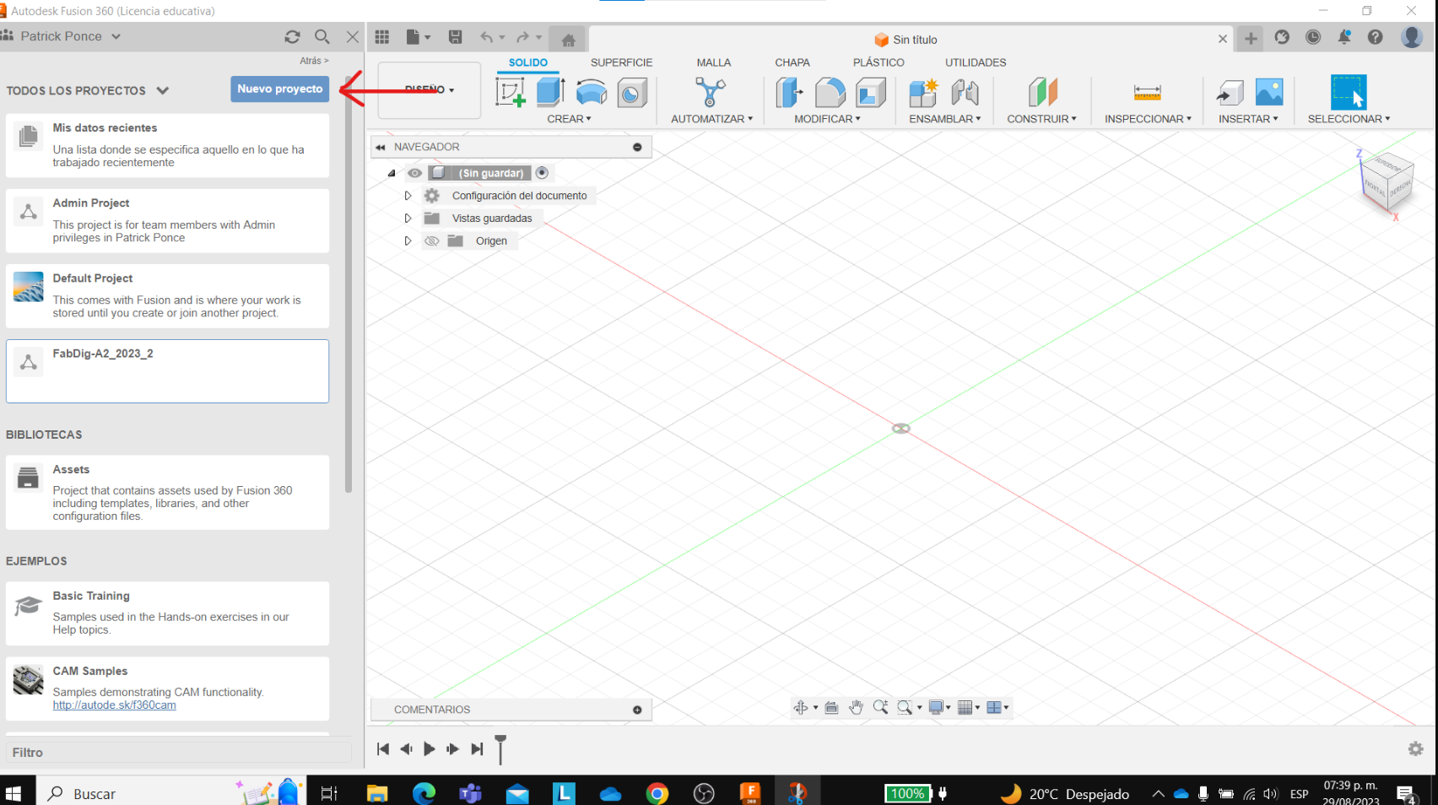
Task: Switch to the PLÁSTICO tab
Action: (878, 62)
